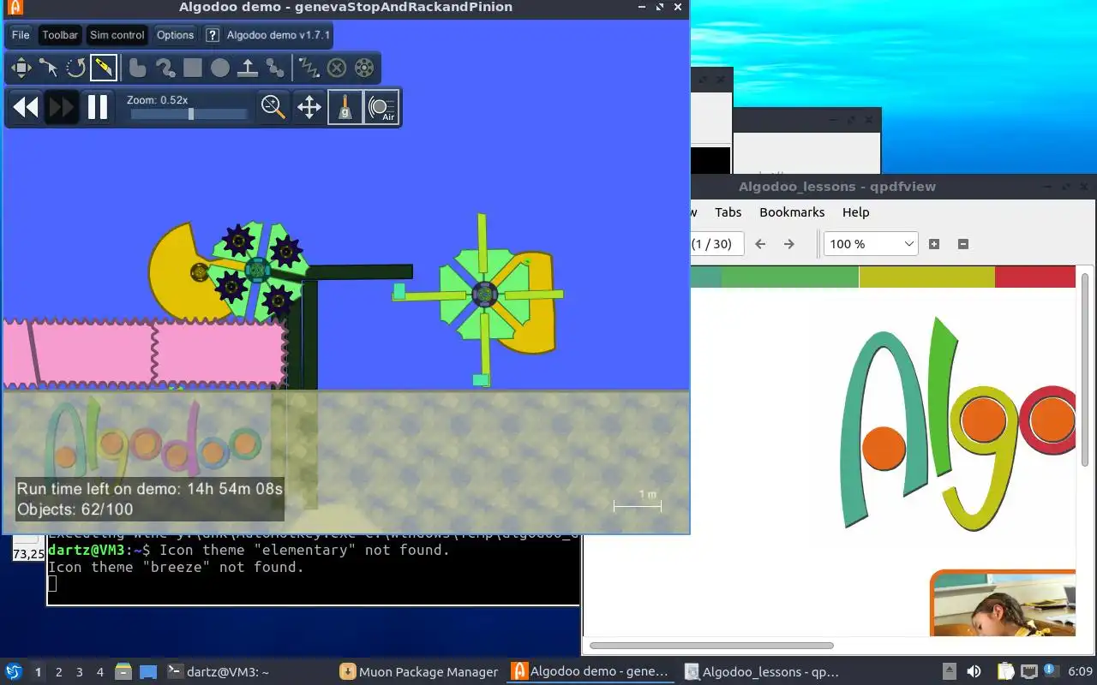1097x685 pixels.
Task: Open the Bookmarks menu in qpdfview
Action: point(792,212)
